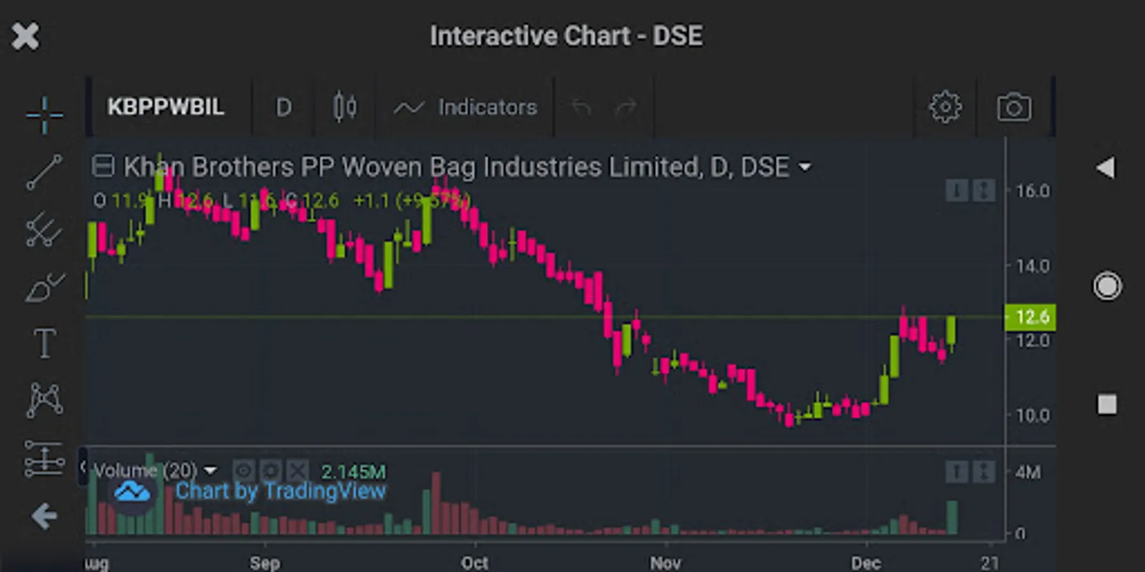1145x572 pixels.
Task: Tap the Android home circle button
Action: click(x=1107, y=286)
